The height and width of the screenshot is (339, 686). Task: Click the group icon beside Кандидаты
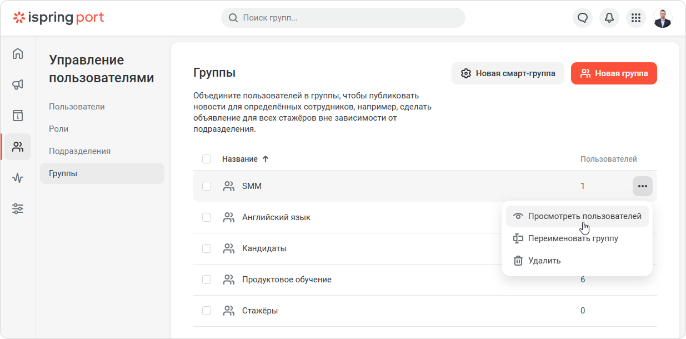coord(229,248)
